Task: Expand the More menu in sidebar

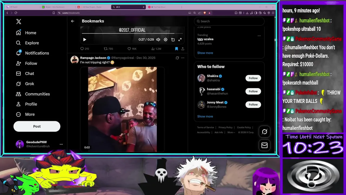Action: [x=25, y=114]
